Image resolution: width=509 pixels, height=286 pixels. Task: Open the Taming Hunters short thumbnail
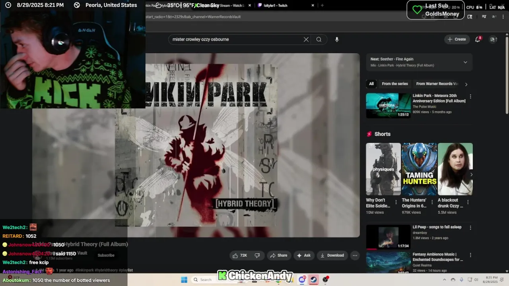(419, 169)
